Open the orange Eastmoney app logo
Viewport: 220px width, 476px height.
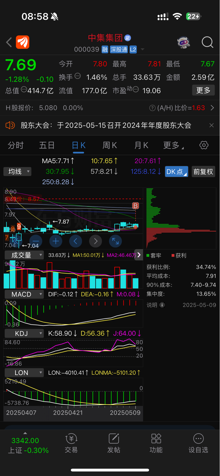tap(23, 42)
